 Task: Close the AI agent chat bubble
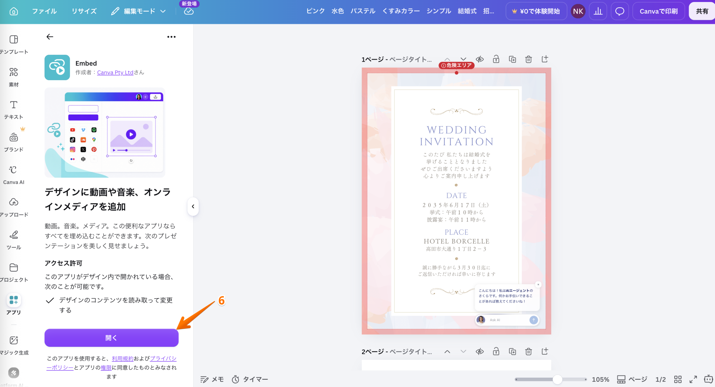pyautogui.click(x=538, y=285)
